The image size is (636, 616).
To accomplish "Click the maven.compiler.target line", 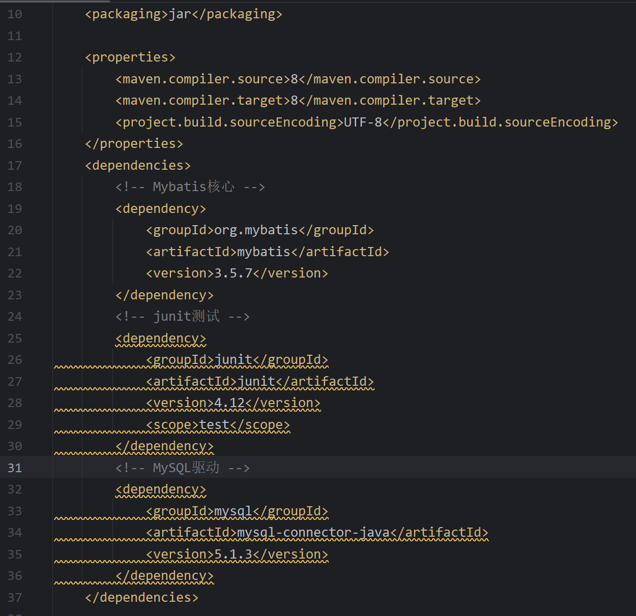I will pos(298,101).
